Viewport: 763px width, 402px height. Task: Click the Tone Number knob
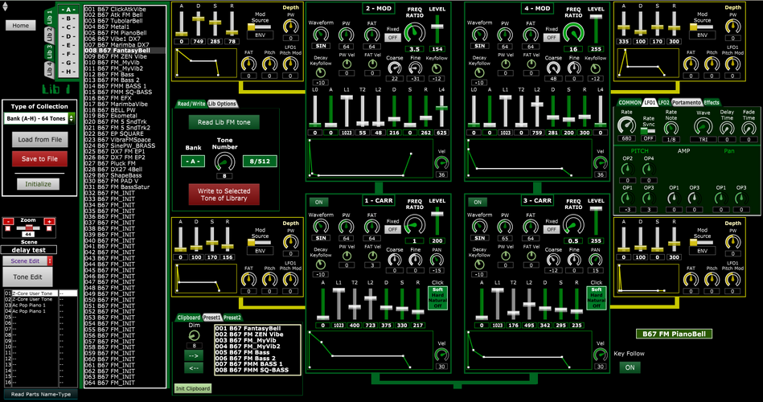point(224,162)
